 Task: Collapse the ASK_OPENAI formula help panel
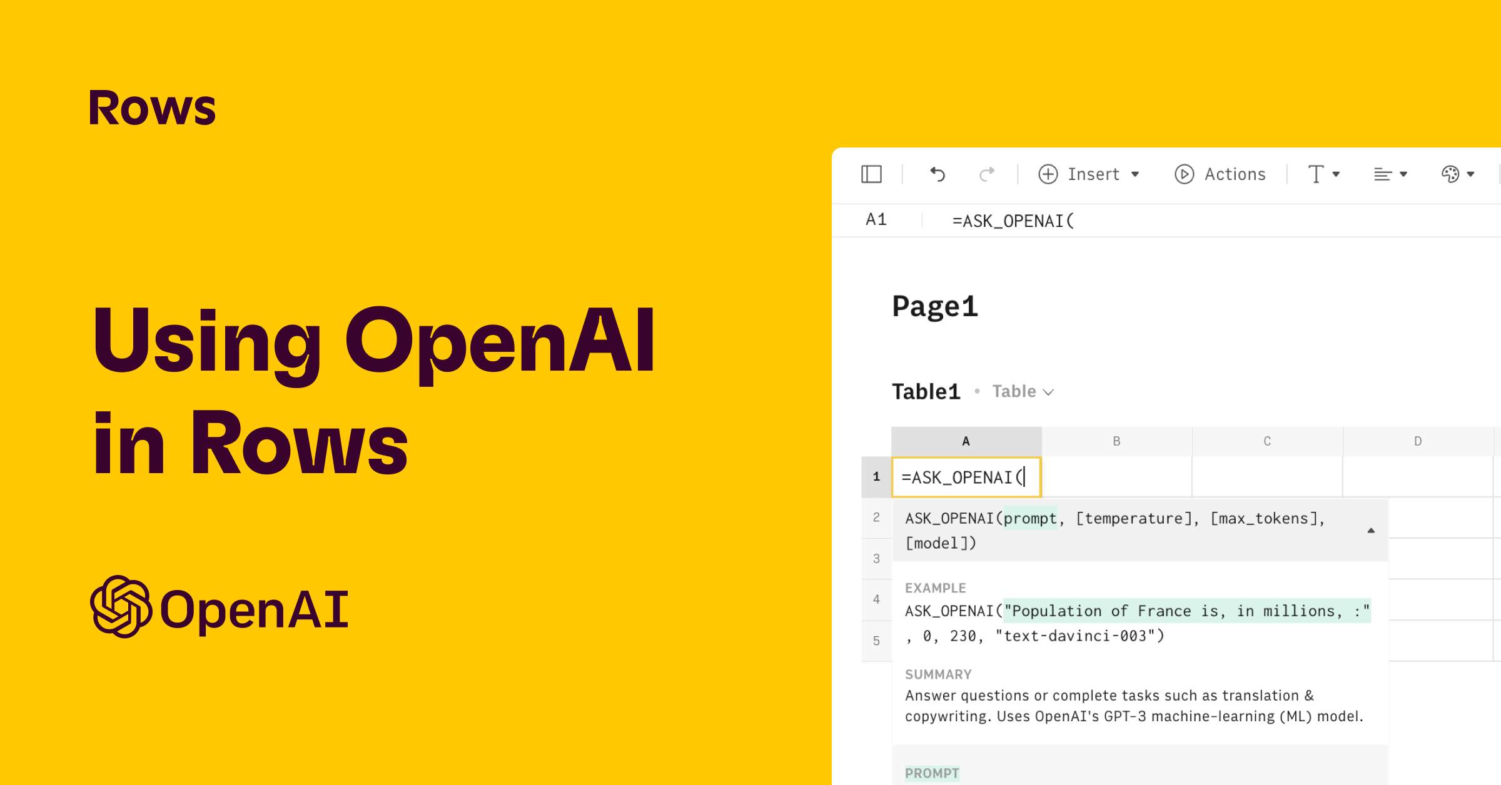tap(1371, 530)
